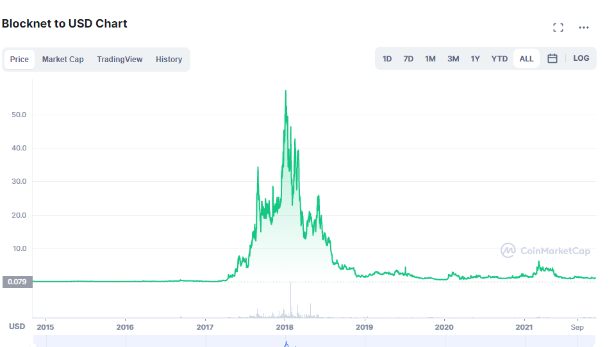Toggle LOG scale on chart
614x347 pixels.
tap(581, 58)
